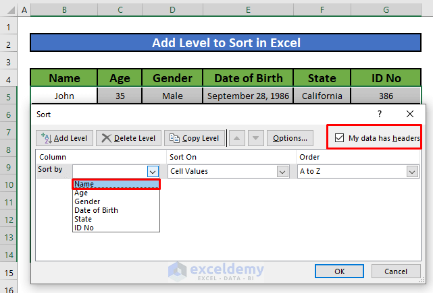This screenshot has height=293, width=433.
Task: Open the Options... button
Action: point(290,138)
